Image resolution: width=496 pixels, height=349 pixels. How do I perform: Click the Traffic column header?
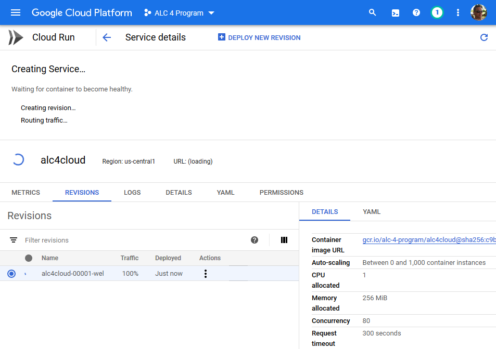tap(130, 258)
